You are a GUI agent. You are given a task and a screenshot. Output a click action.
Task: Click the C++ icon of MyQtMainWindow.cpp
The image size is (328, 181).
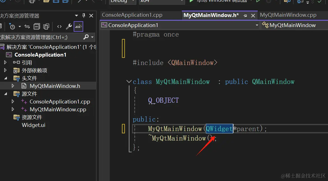24,109
